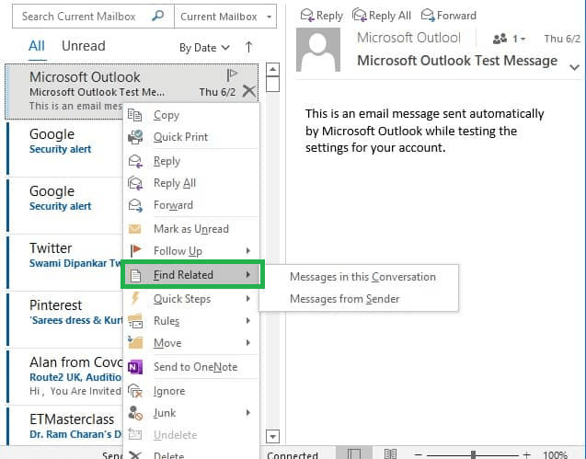This screenshot has width=586, height=459.
Task: Click Forward button in reading pane
Action: pyautogui.click(x=449, y=16)
